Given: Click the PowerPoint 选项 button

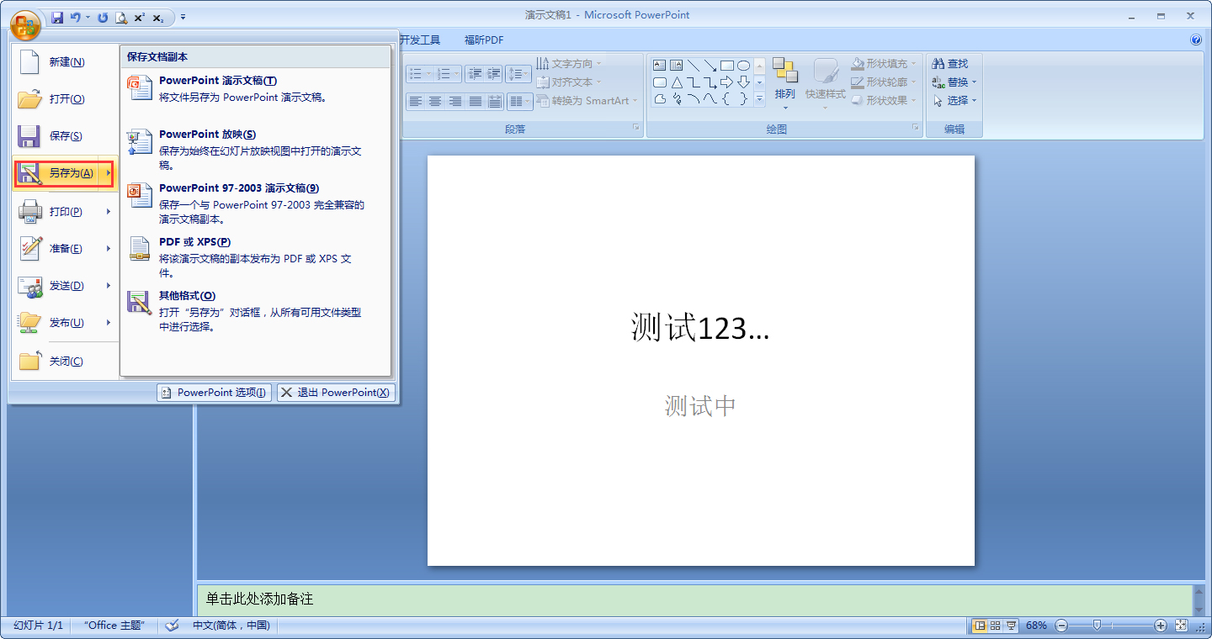Looking at the screenshot, I should (214, 392).
